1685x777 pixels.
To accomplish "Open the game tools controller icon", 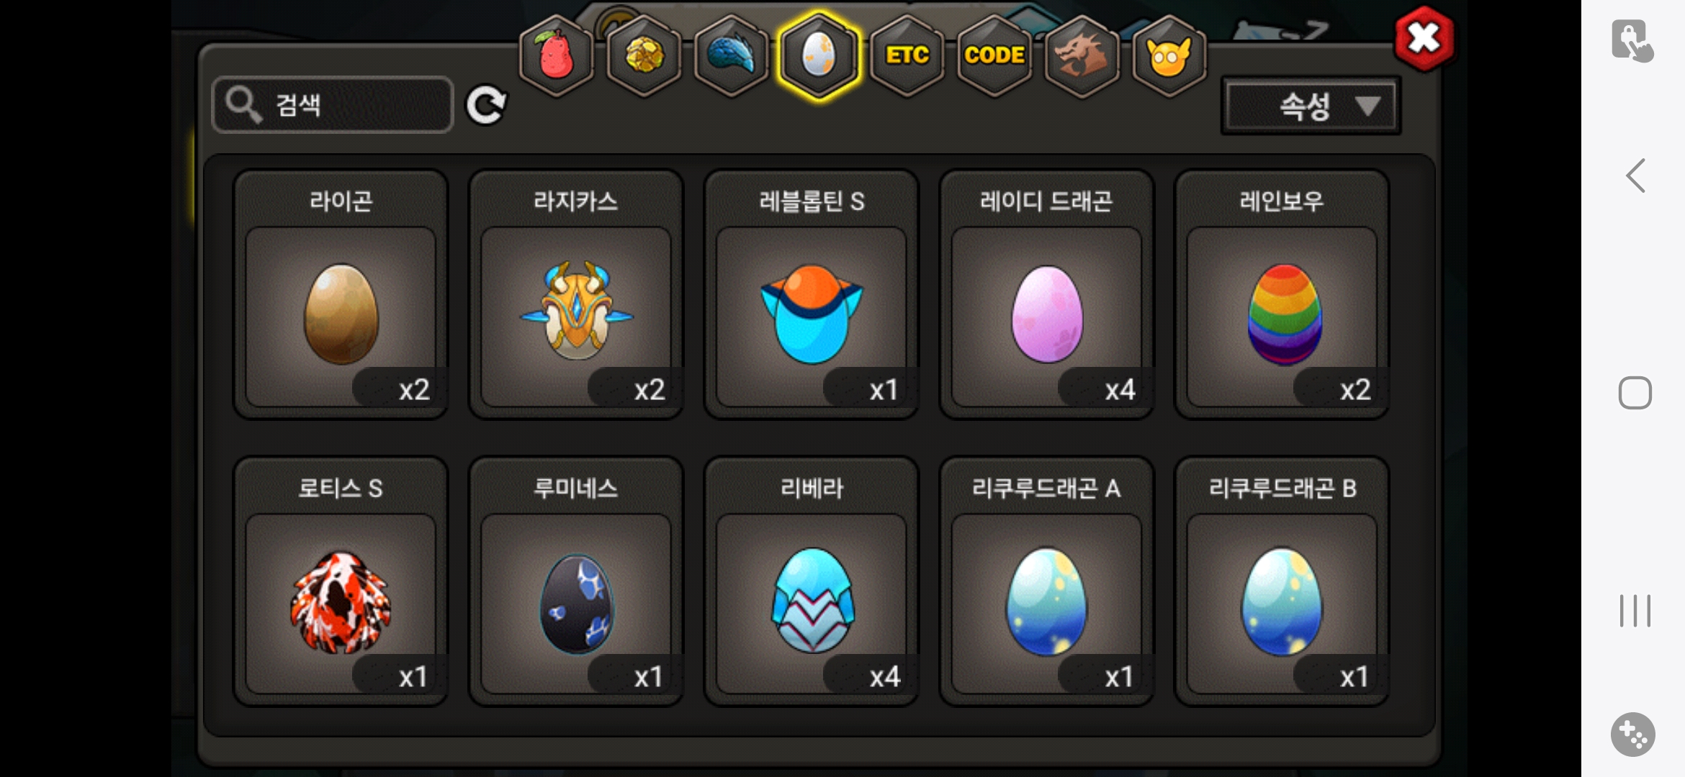I will click(1633, 735).
